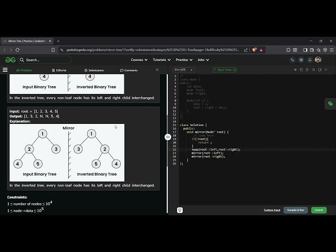The width and height of the screenshot is (336, 252).
Task: Click the 'void mirror(Node* root)' code line
Action: point(207,132)
